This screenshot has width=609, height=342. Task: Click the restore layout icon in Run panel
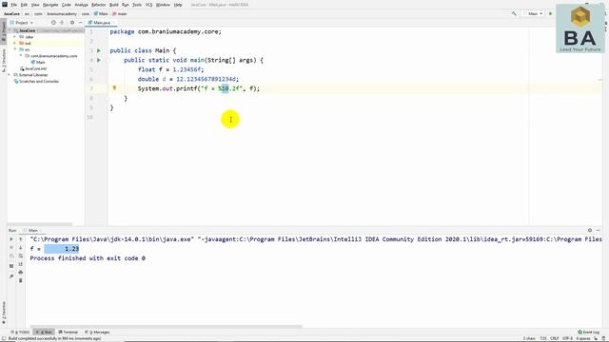tap(11, 266)
